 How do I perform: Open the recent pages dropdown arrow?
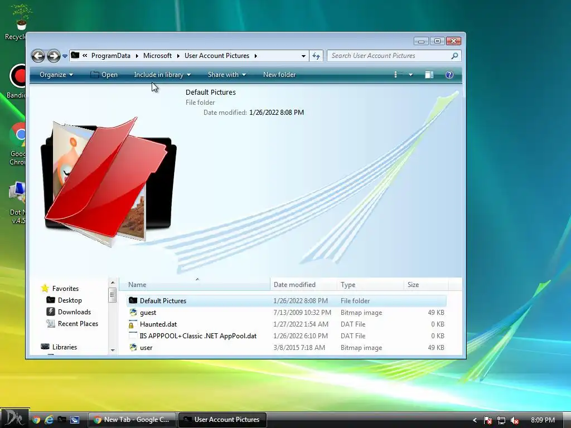coord(65,56)
